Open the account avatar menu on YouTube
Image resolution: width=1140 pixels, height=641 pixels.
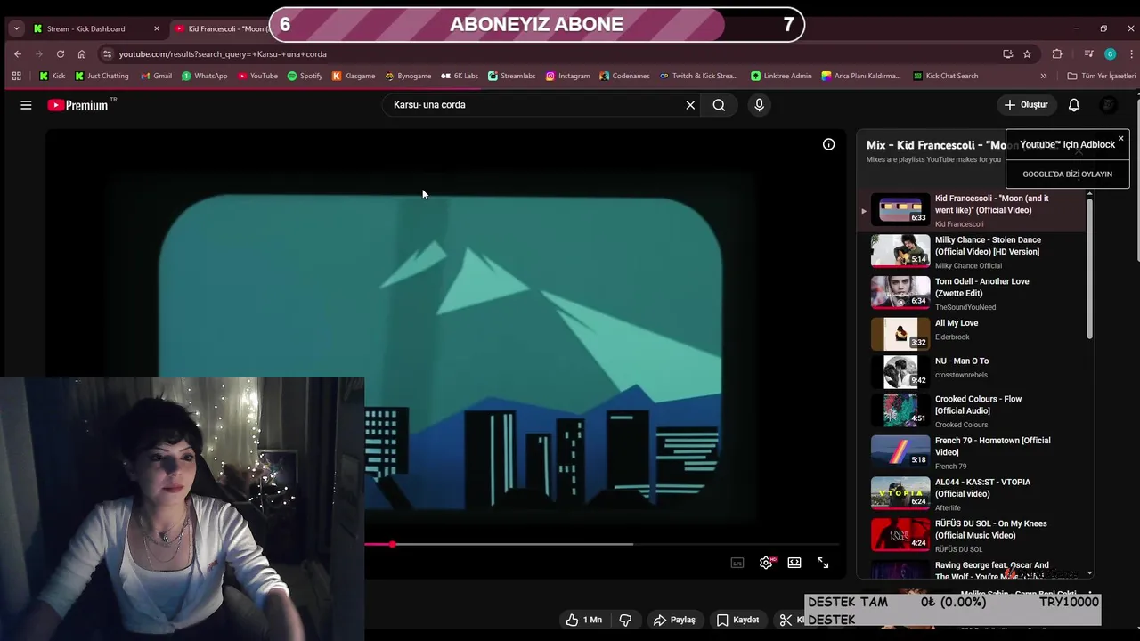click(x=1109, y=105)
